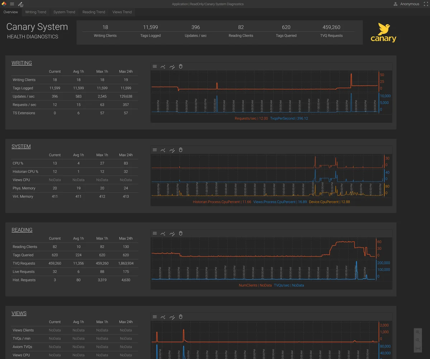Toggle full screen mode icon
430x359 pixels.
426,4
